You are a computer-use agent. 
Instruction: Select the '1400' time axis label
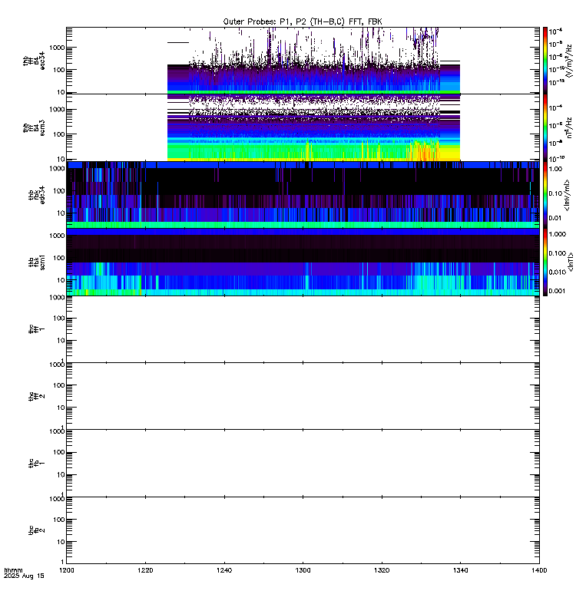click(539, 570)
